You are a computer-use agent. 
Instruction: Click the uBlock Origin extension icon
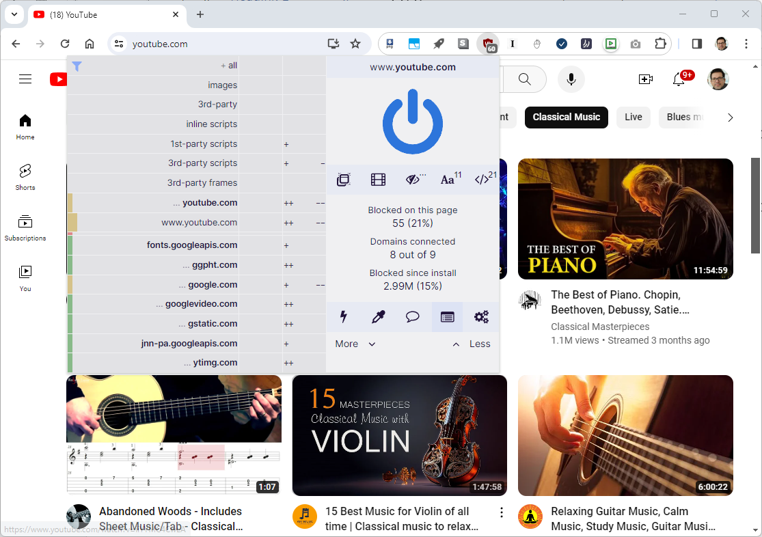pos(489,44)
